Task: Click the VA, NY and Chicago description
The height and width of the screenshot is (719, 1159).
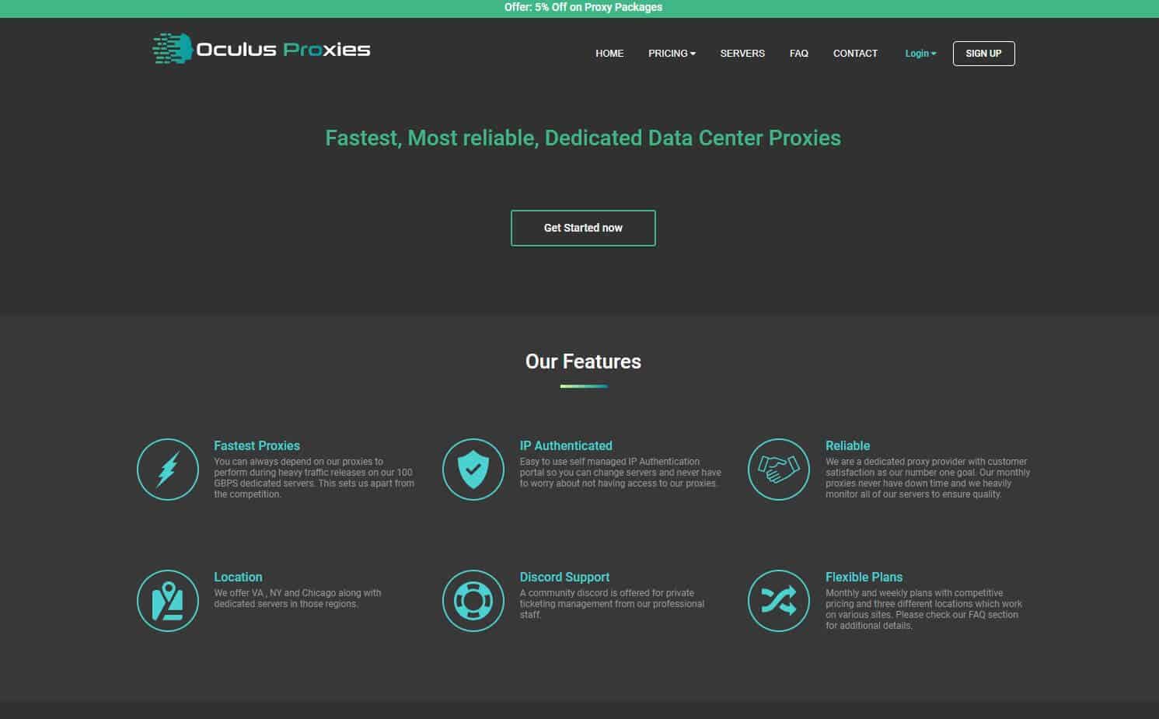Action: coord(298,599)
